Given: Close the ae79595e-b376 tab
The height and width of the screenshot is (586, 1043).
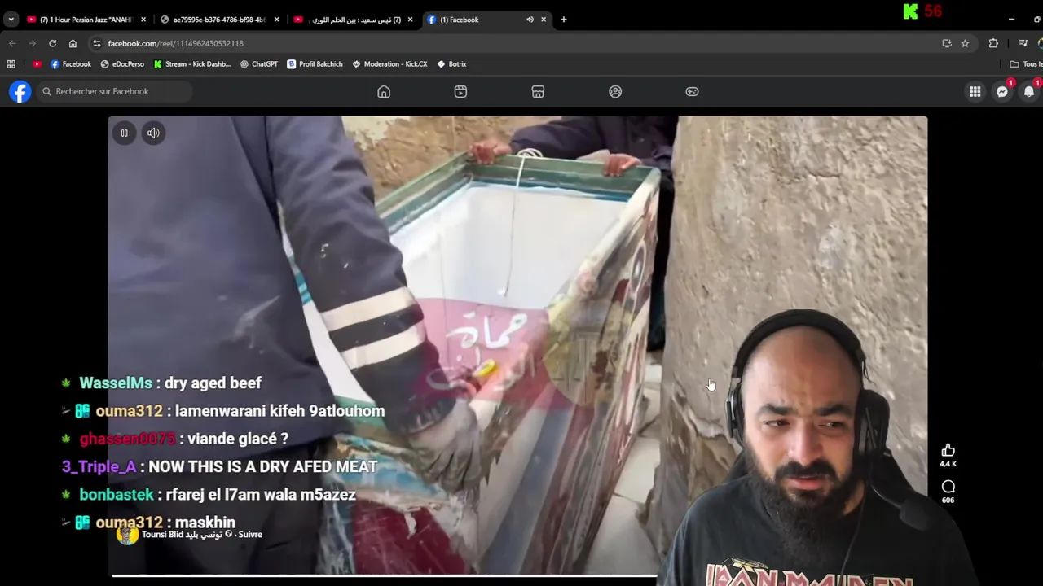Looking at the screenshot, I should click(x=276, y=20).
